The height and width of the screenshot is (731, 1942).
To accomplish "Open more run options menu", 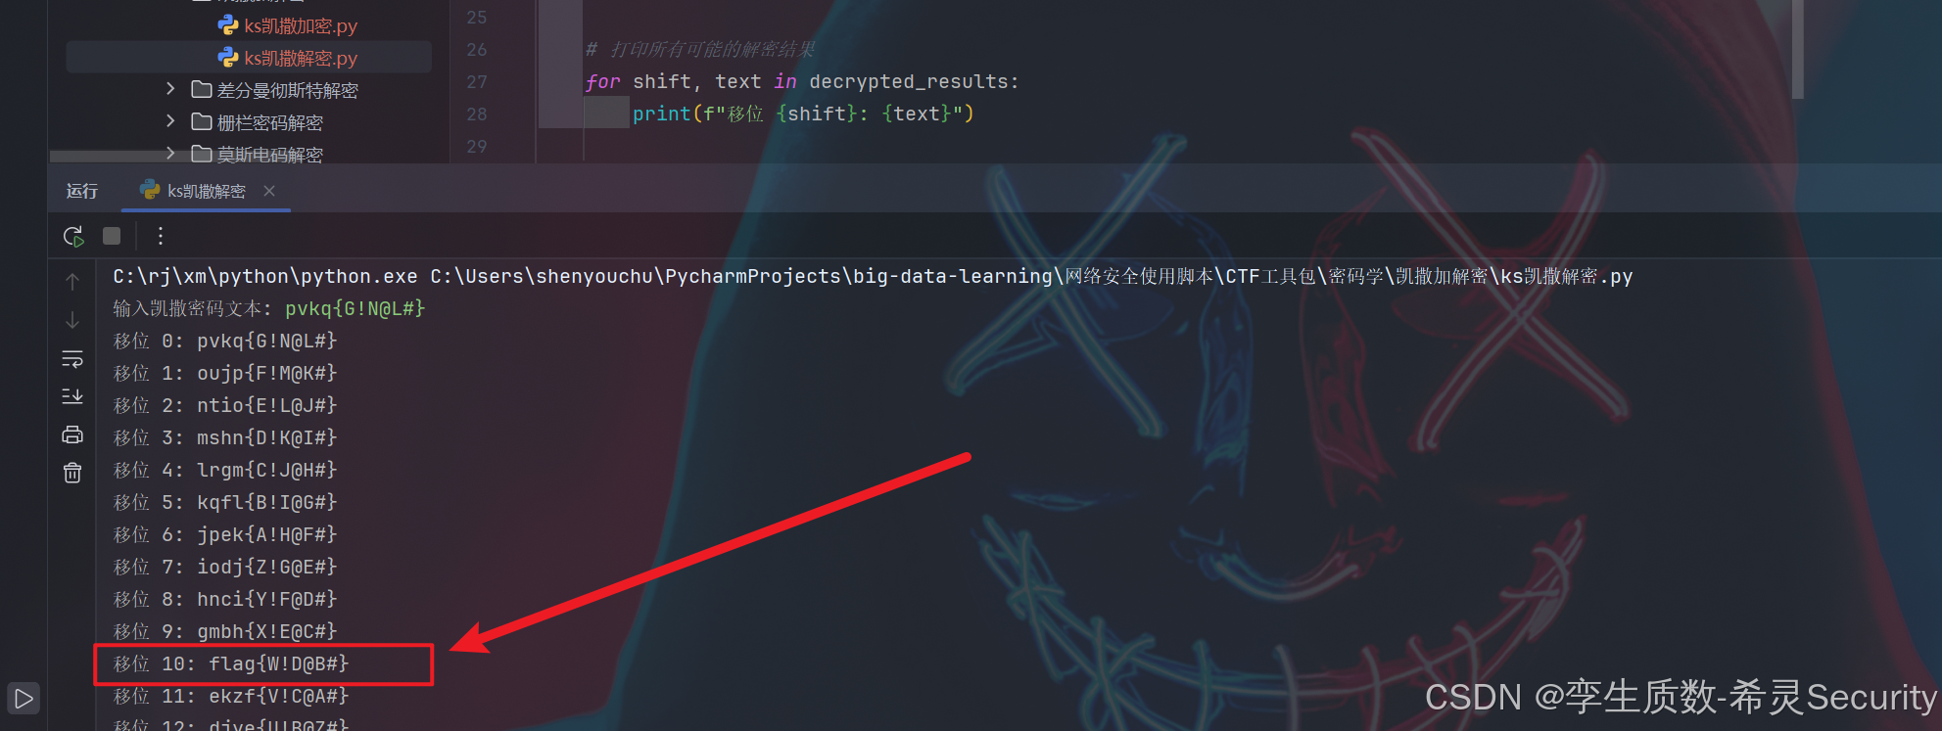I will point(161,236).
